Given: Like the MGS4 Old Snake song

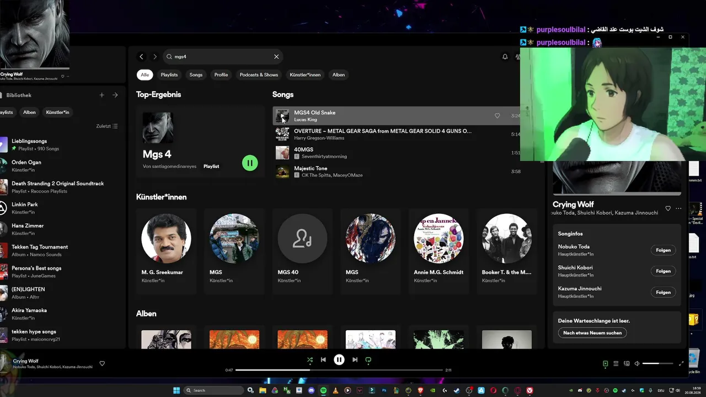Looking at the screenshot, I should [497, 116].
